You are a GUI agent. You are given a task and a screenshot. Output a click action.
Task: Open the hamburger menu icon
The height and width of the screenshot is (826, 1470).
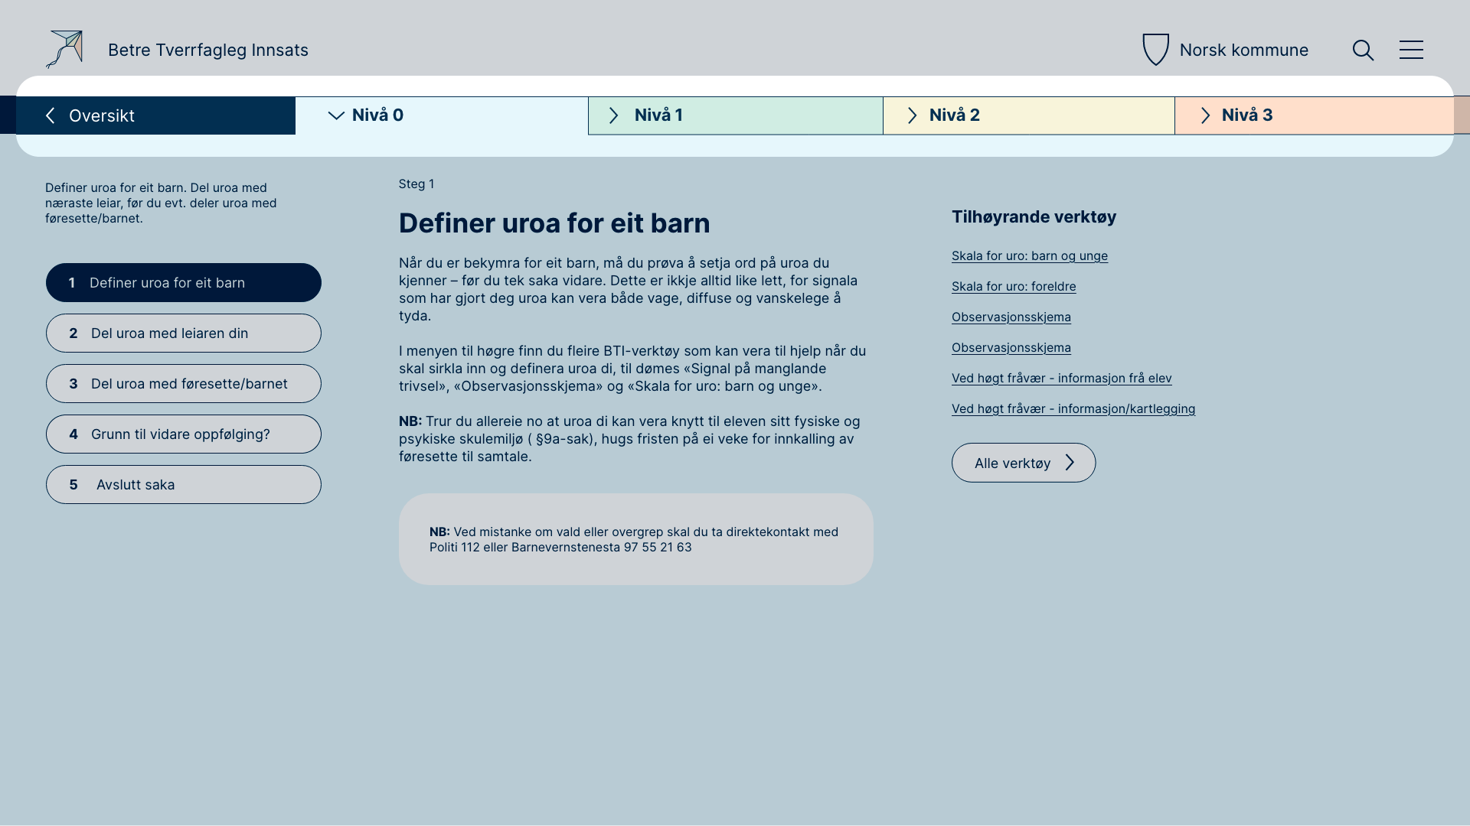point(1411,50)
